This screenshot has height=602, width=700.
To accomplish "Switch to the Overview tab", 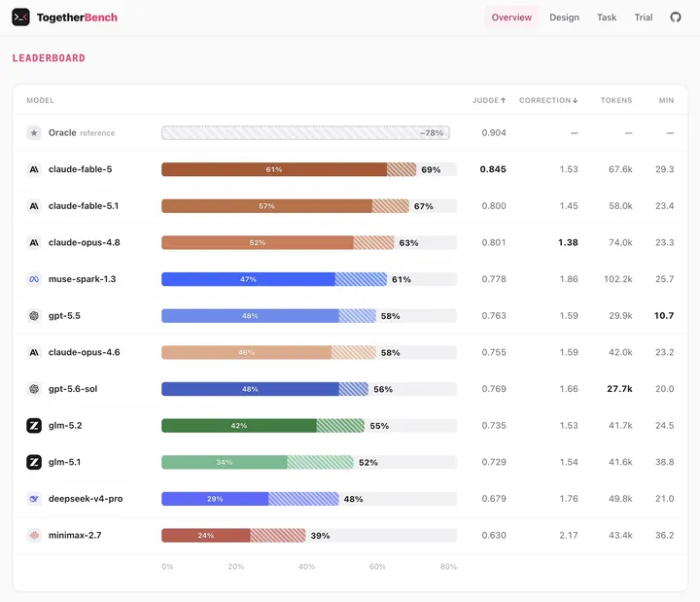I will pos(511,18).
